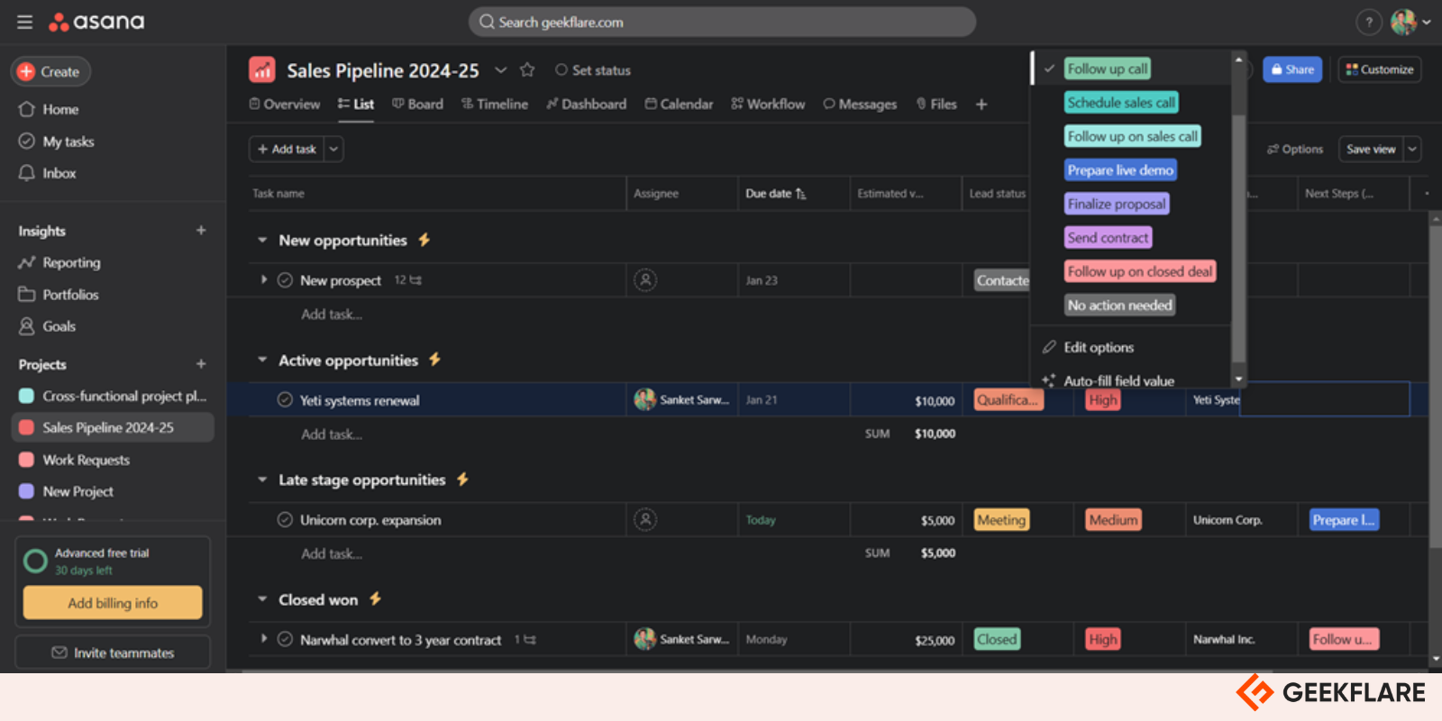The image size is (1442, 721).
Task: Switch to Board tab
Action: tap(418, 105)
